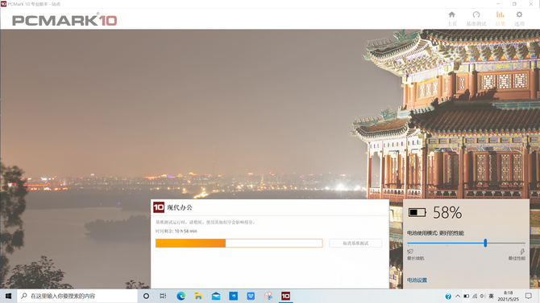
Task: Open the notification center
Action: pyautogui.click(x=529, y=296)
